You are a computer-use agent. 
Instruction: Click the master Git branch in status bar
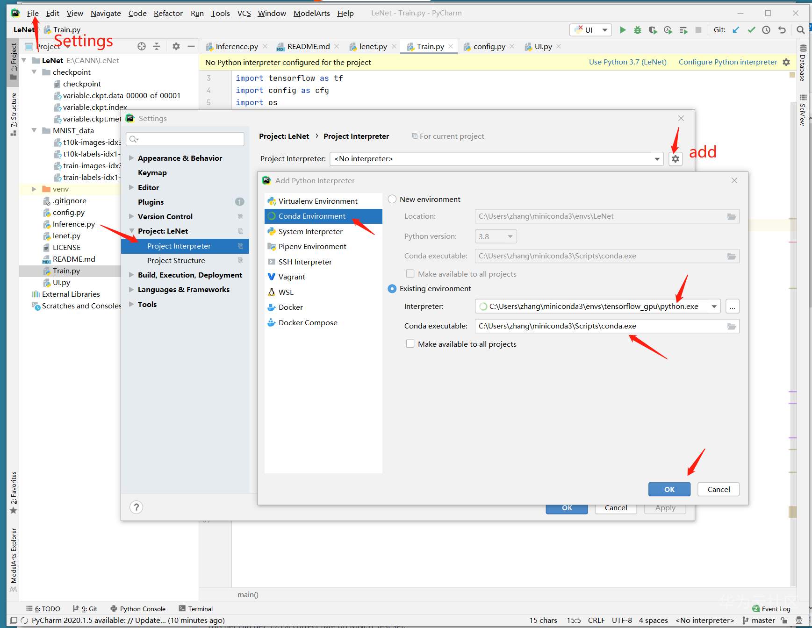[x=759, y=621]
